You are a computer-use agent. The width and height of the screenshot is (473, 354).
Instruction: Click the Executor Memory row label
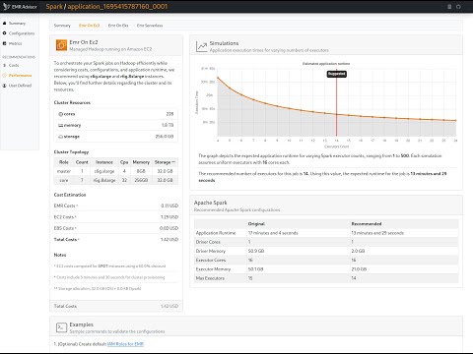(x=213, y=269)
